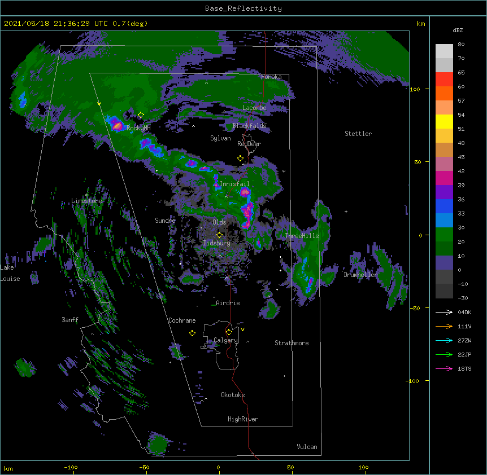This screenshot has height=475, width=487.
Task: Click the Strathmore label
Action: tap(292, 343)
